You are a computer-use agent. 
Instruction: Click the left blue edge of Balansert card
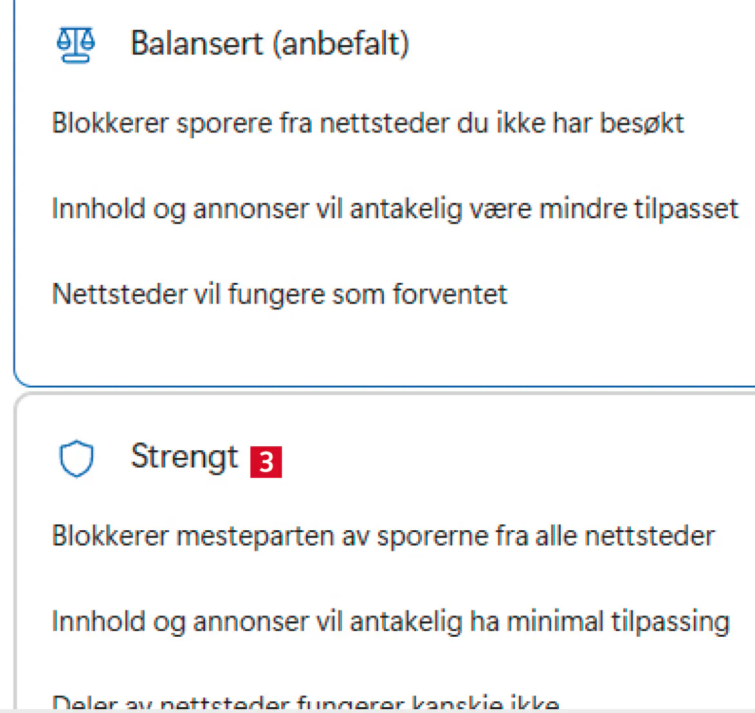(14, 194)
